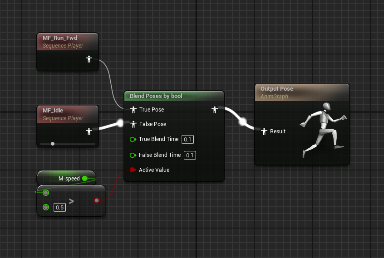Click the False Blend Time float pin

tap(133, 155)
